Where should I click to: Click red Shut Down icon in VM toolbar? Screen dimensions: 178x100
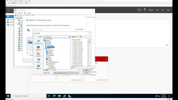[x=13, y=3]
